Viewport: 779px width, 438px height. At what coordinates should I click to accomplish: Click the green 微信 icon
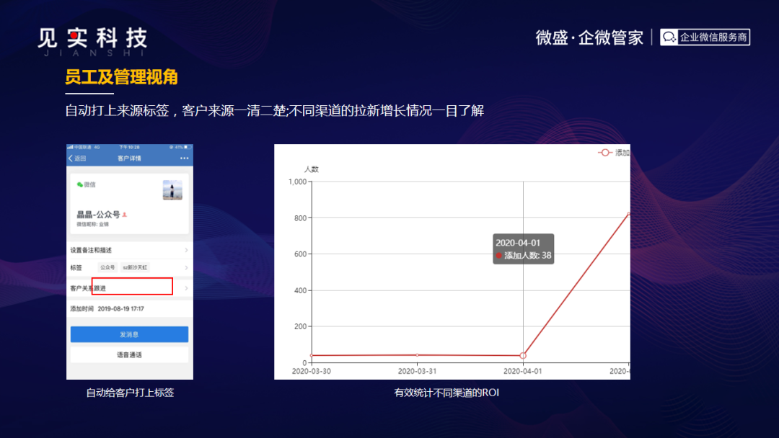(x=79, y=184)
